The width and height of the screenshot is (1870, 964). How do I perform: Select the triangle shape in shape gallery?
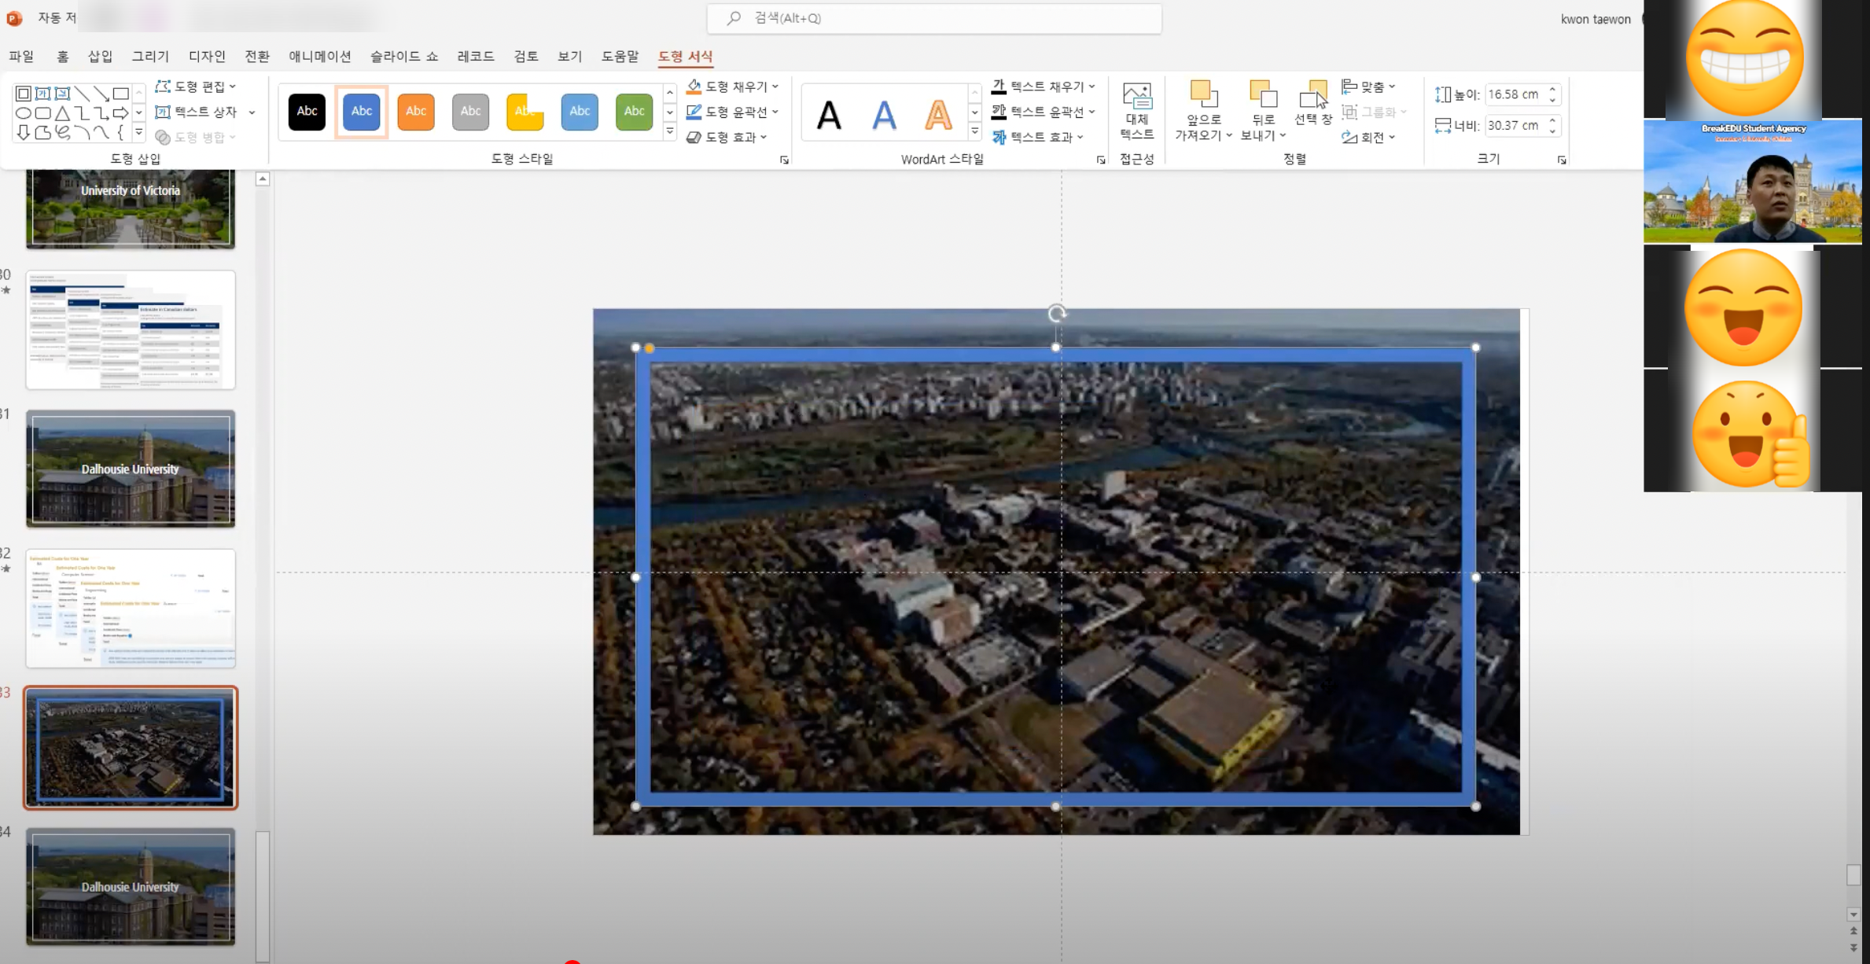(62, 113)
